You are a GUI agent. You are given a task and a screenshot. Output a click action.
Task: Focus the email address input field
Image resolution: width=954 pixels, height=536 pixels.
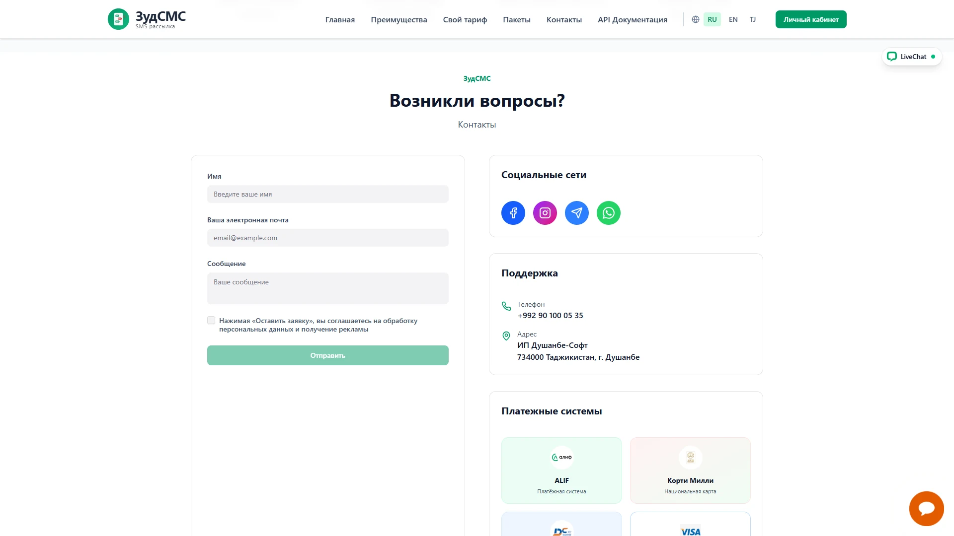pyautogui.click(x=328, y=238)
